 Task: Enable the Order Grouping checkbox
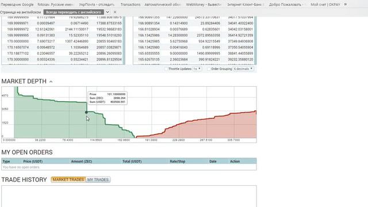tap(209, 69)
